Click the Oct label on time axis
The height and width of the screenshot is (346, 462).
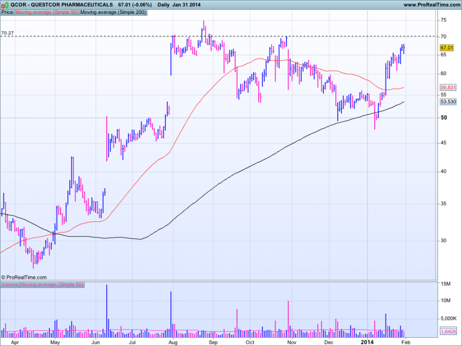pos(250,342)
